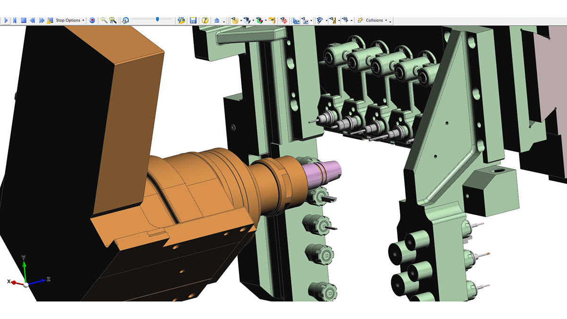Click the Save floppy disk icon

(193, 20)
